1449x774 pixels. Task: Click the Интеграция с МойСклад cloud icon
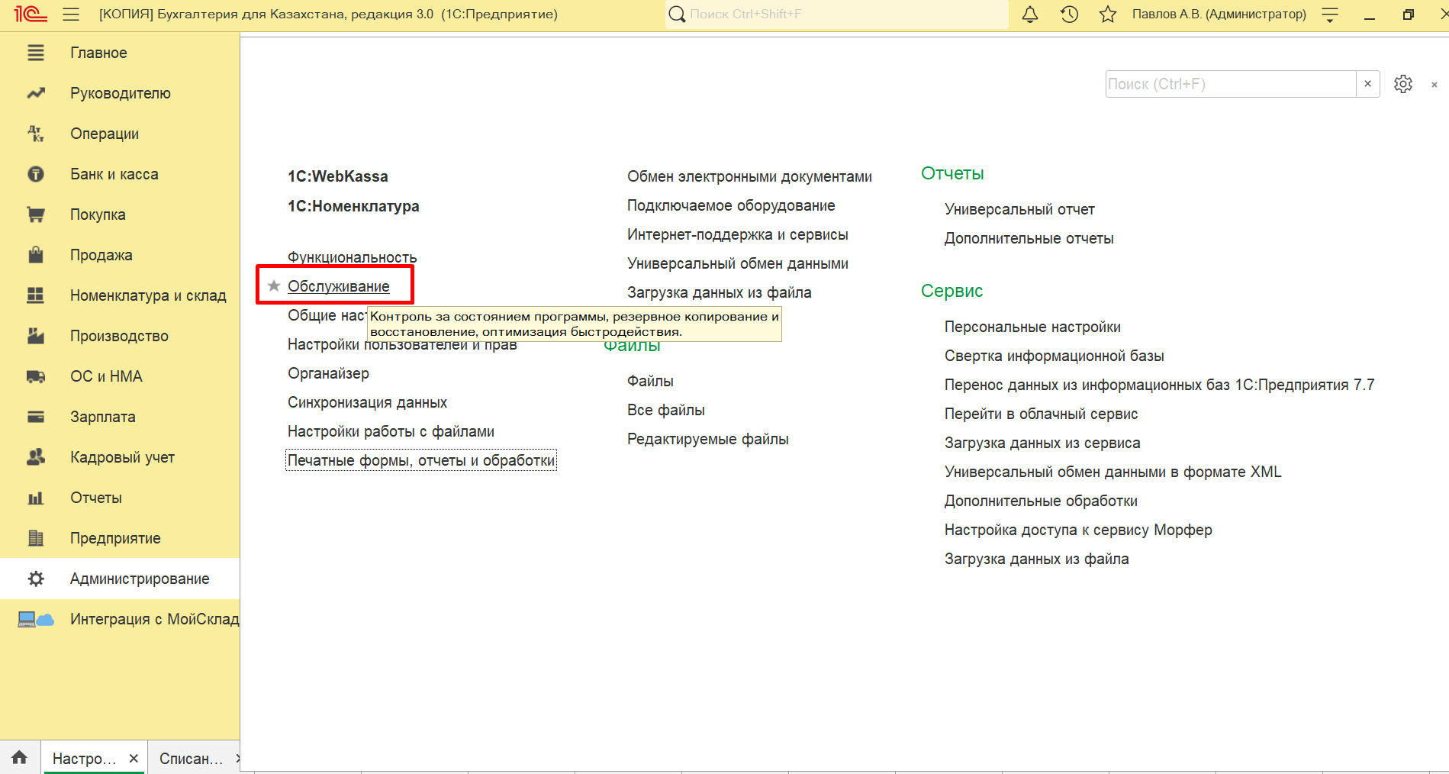[x=36, y=619]
